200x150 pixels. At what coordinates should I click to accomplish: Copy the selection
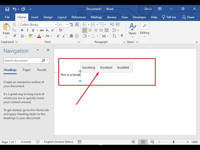(14, 30)
